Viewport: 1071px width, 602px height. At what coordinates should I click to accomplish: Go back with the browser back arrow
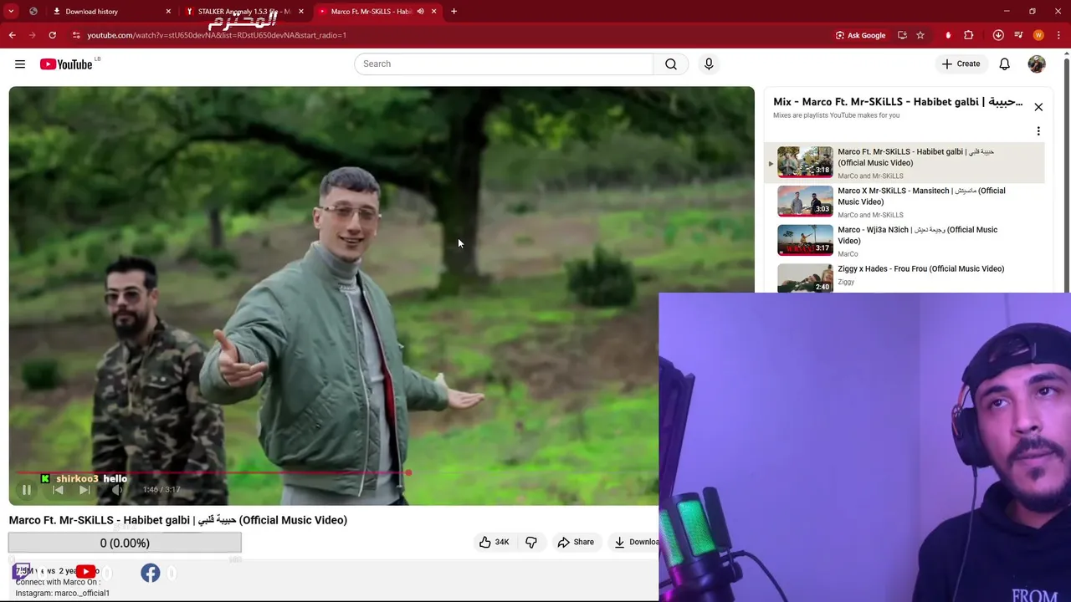(12, 35)
